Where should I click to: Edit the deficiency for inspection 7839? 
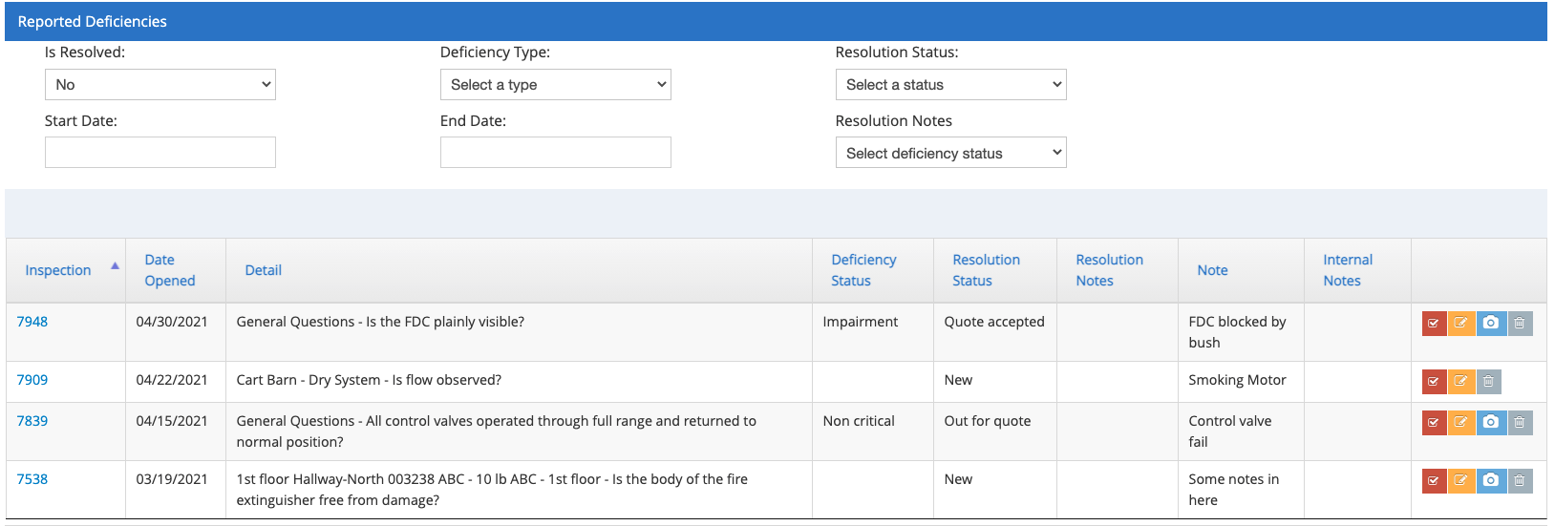[1461, 423]
